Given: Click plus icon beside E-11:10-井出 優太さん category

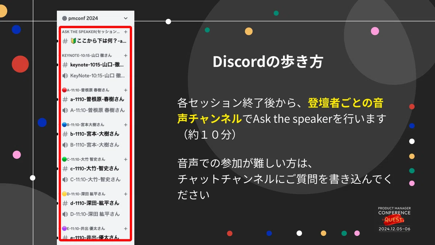Looking at the screenshot, I should 125,229.
